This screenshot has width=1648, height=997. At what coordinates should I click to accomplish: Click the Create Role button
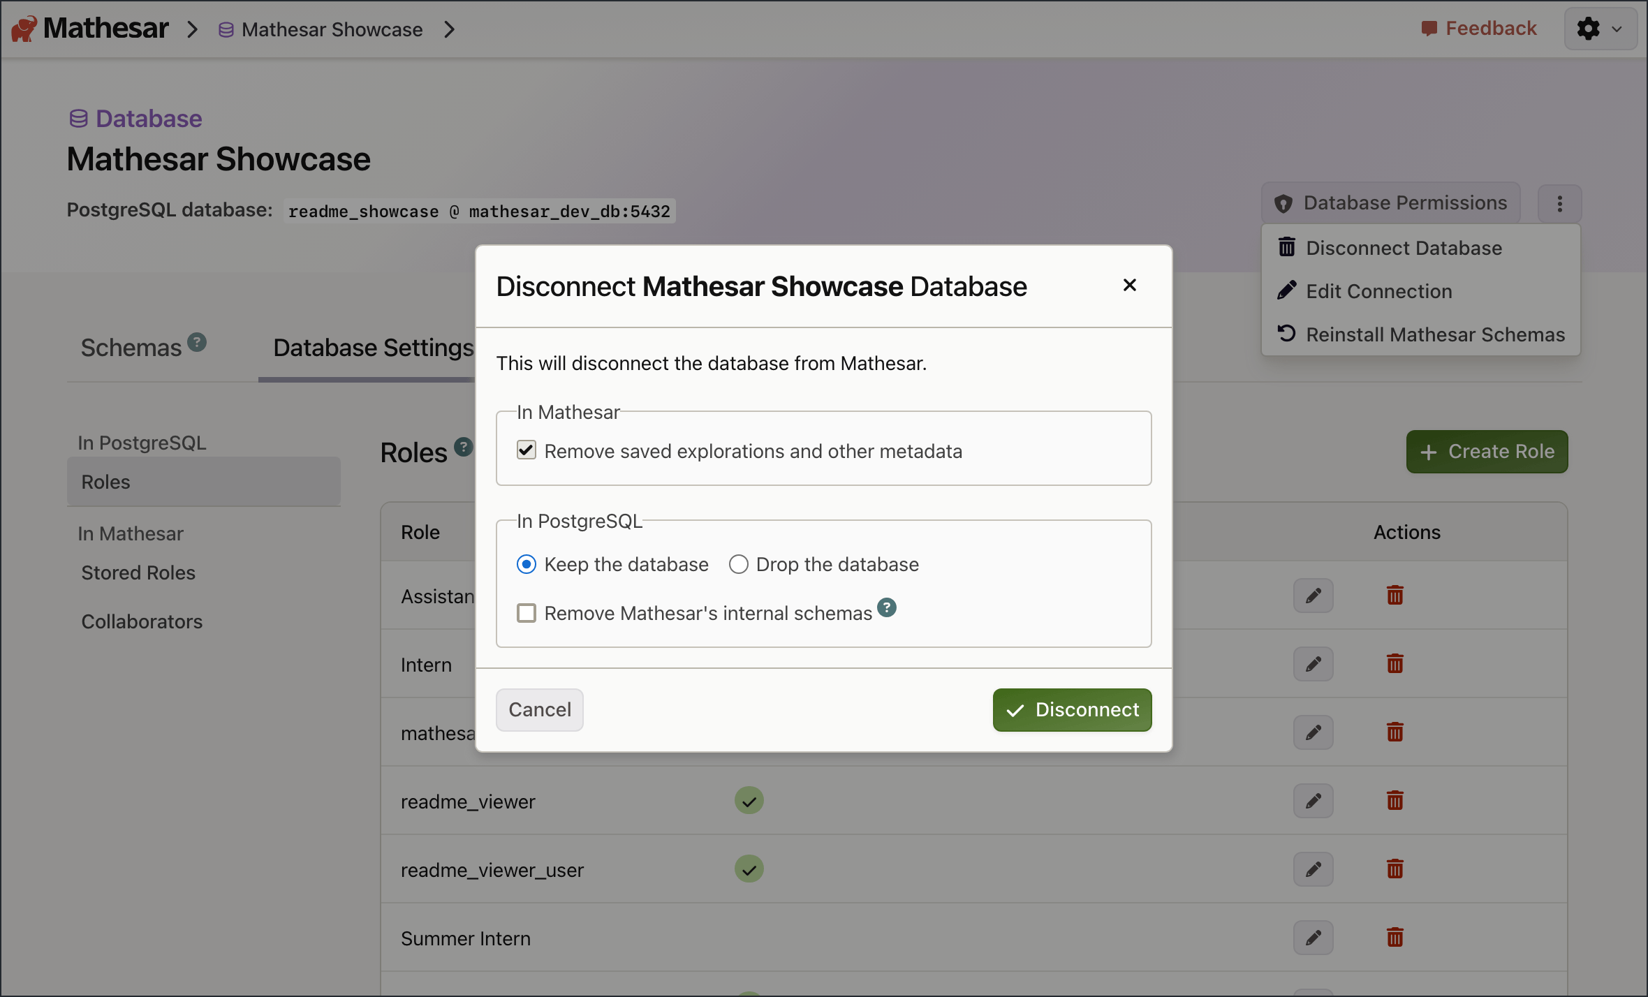(1487, 452)
